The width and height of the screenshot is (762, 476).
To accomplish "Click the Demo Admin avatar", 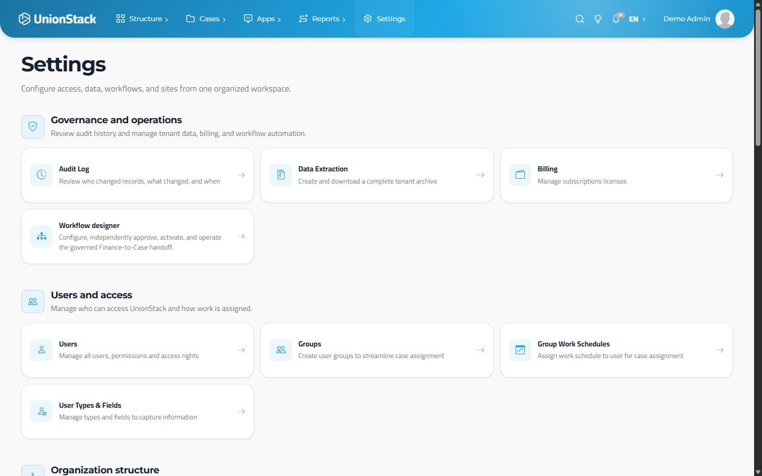I will [724, 19].
